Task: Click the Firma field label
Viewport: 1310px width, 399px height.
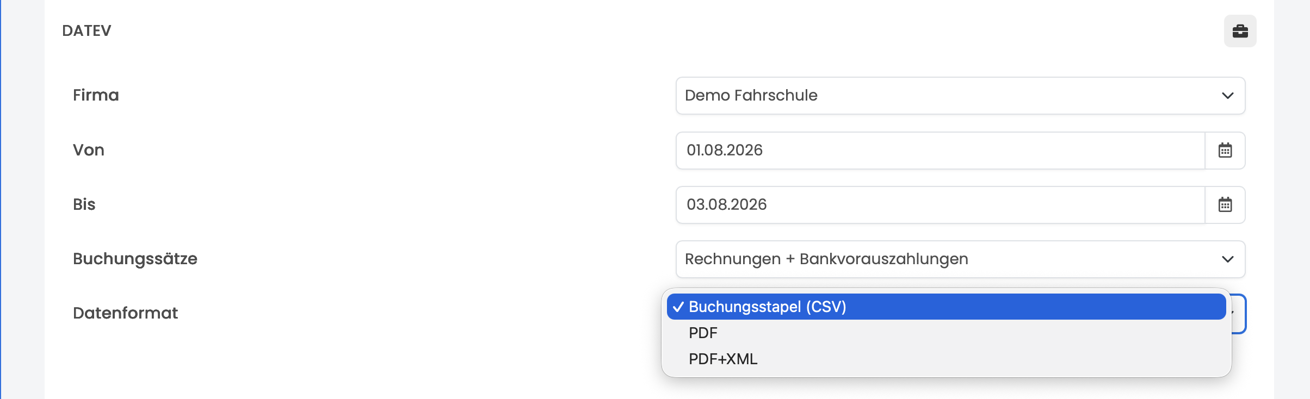Action: pos(96,95)
